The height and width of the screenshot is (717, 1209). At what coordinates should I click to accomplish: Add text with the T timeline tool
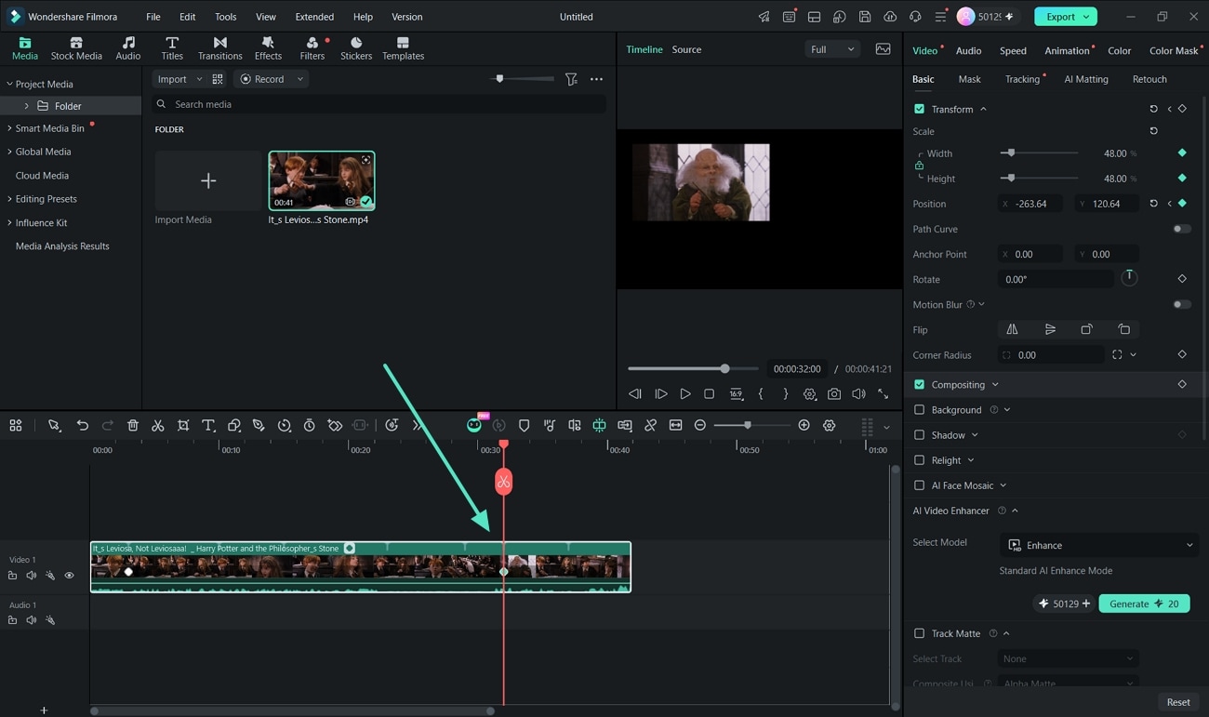(x=208, y=425)
